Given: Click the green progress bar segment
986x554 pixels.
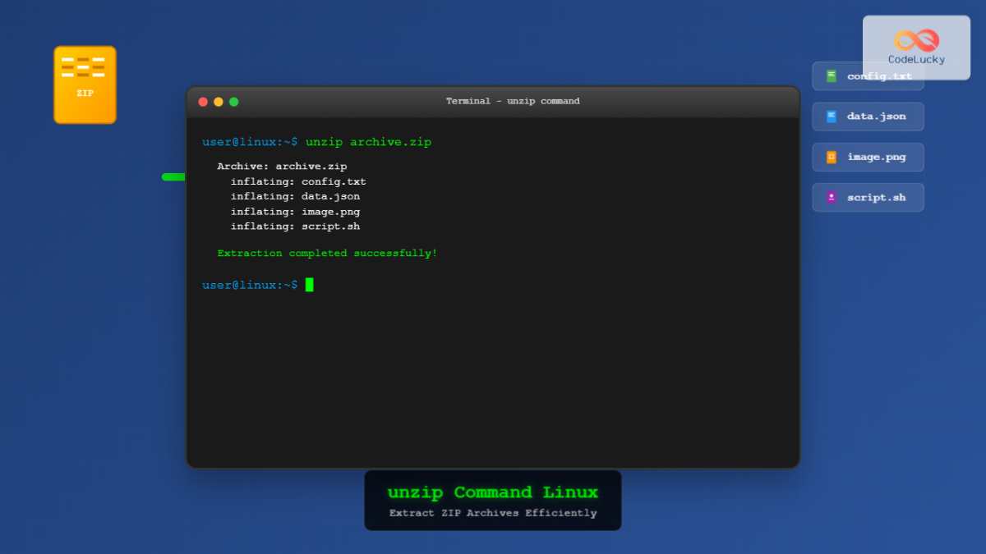Looking at the screenshot, I should click(x=173, y=176).
